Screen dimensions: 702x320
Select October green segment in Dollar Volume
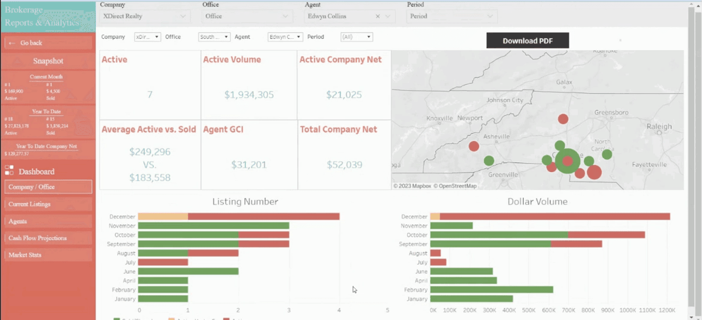[499, 235]
